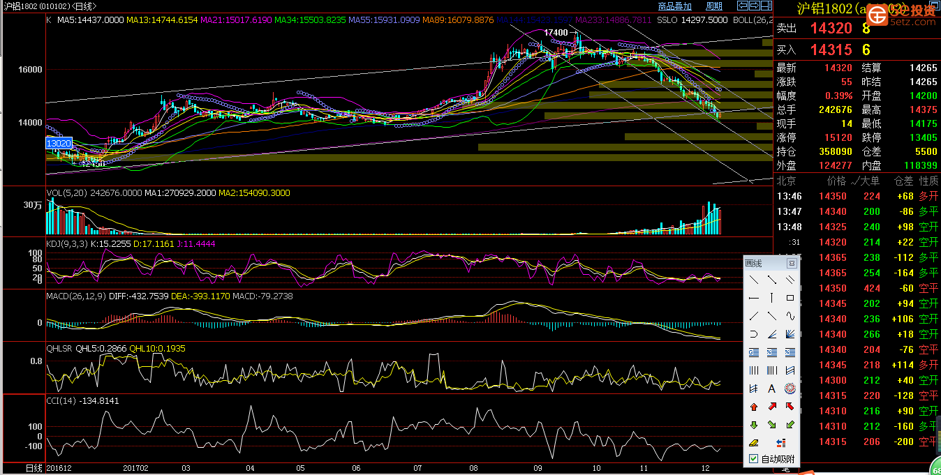Select the eraser tool in drawing palette
This screenshot has height=475, width=941.
pyautogui.click(x=753, y=443)
